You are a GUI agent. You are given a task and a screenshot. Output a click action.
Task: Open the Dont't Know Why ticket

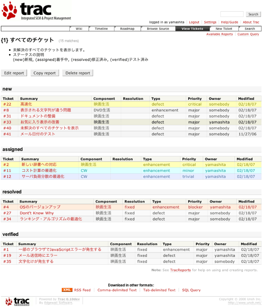pos(37,213)
